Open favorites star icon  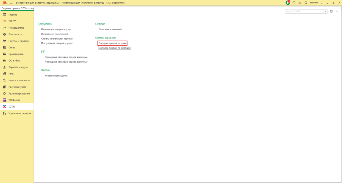[x=300, y=3]
